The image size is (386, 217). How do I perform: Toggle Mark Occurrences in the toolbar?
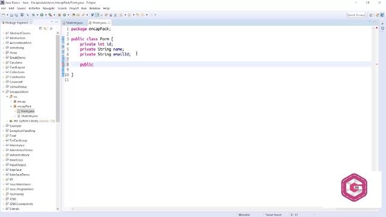(x=97, y=15)
